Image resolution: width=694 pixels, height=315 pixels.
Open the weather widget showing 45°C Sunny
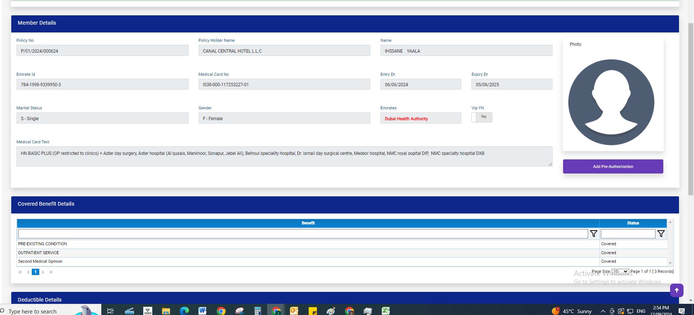click(x=572, y=311)
